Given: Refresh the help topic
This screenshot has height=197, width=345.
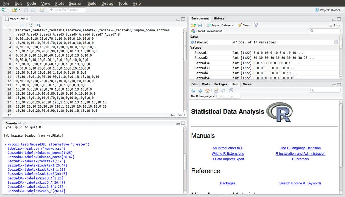Looking at the screenshot, I should point(231,90).
